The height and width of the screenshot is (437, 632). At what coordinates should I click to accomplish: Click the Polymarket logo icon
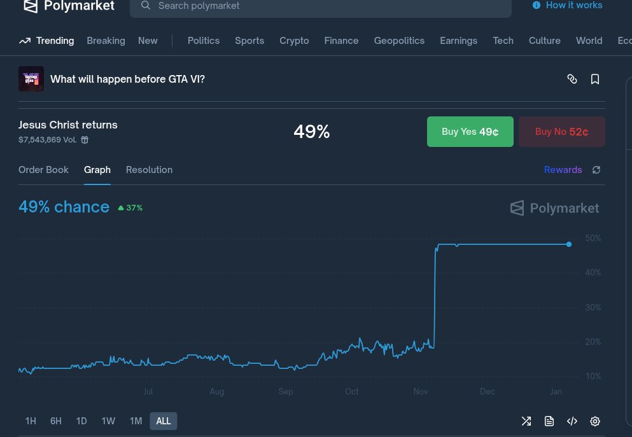pyautogui.click(x=31, y=6)
